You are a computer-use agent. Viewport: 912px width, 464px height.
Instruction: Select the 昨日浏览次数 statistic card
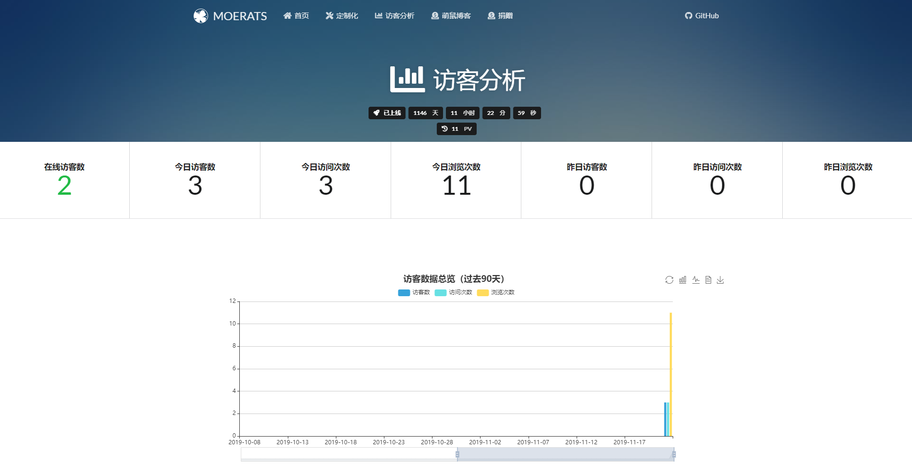click(848, 180)
